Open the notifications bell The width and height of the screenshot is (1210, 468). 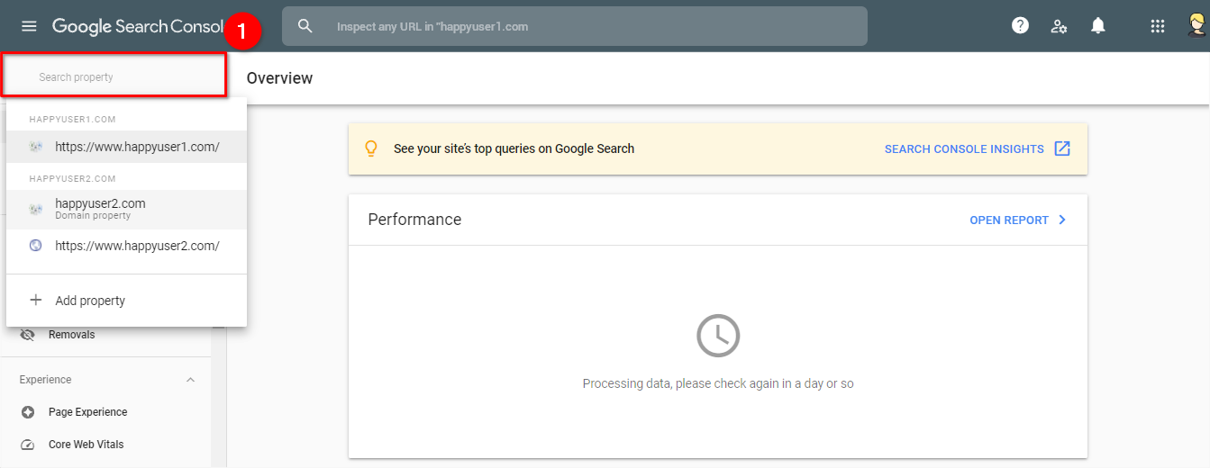(x=1097, y=26)
